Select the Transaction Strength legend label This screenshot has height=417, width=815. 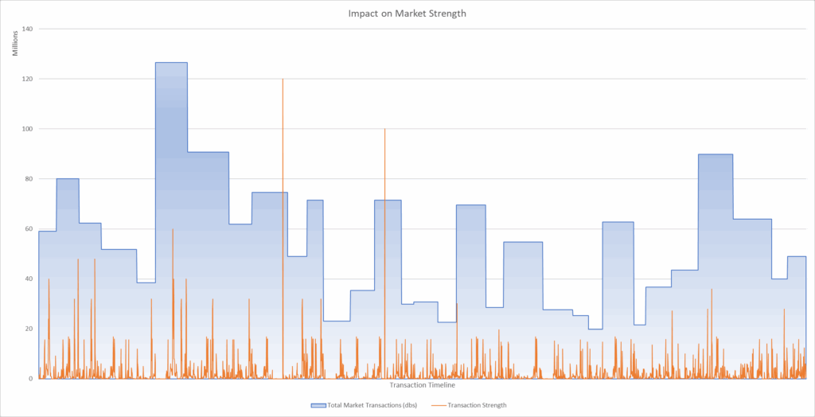tap(477, 405)
